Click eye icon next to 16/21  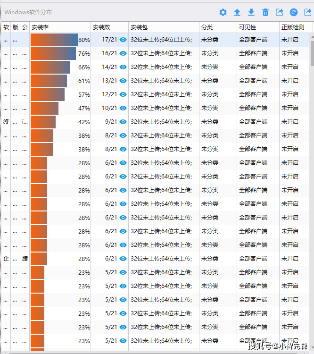point(123,54)
